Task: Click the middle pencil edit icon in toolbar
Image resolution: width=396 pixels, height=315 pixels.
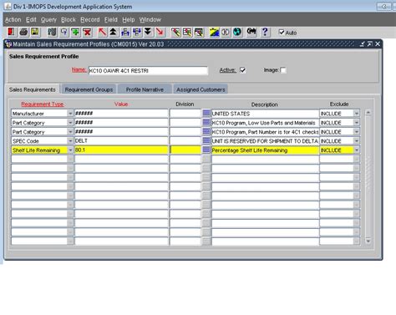Action: point(187,32)
